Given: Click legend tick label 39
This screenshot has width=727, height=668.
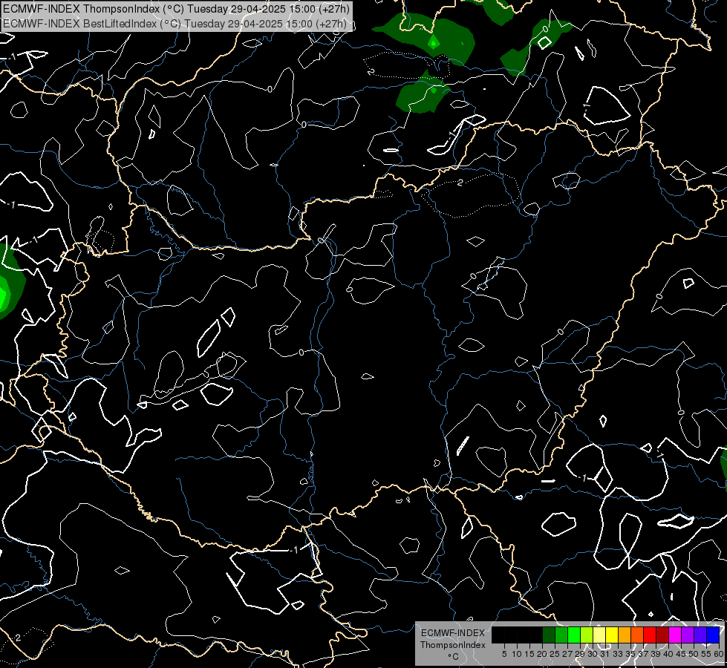Looking at the screenshot, I should pos(656,654).
